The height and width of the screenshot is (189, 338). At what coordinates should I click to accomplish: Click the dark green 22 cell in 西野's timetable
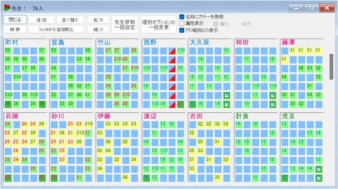180,104
